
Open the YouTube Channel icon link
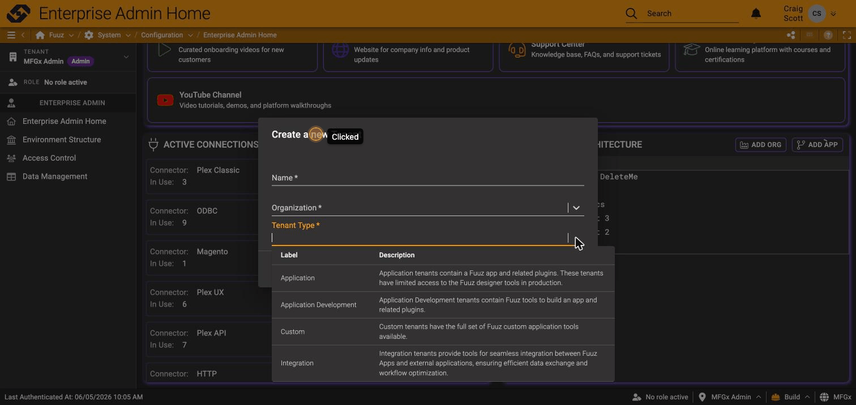[x=165, y=100]
